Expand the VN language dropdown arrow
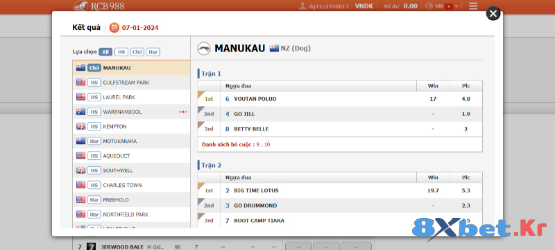 456,6
